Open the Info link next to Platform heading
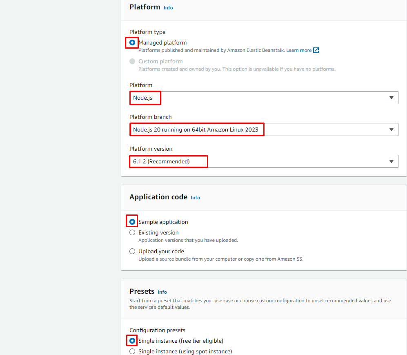The height and width of the screenshot is (355, 407). (x=168, y=8)
